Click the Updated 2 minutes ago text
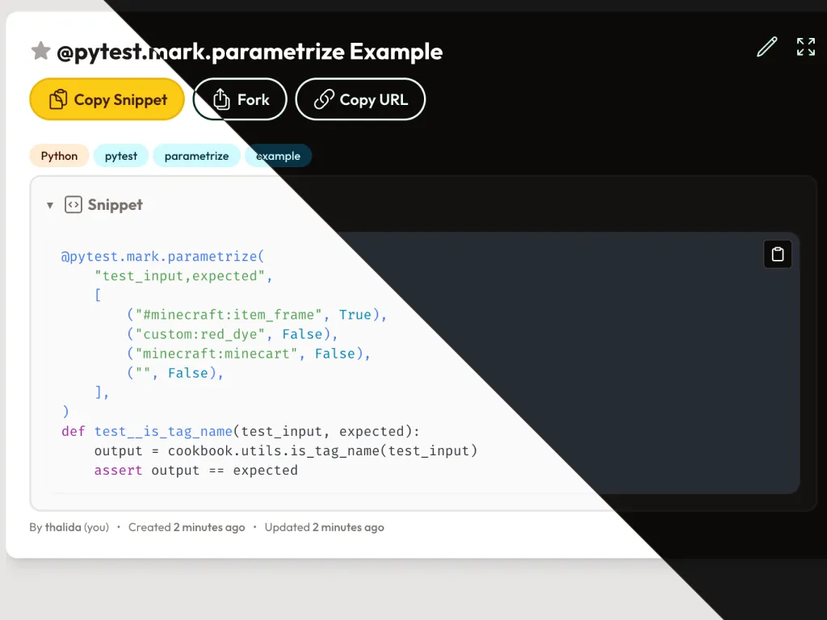Image resolution: width=827 pixels, height=620 pixels. (325, 527)
